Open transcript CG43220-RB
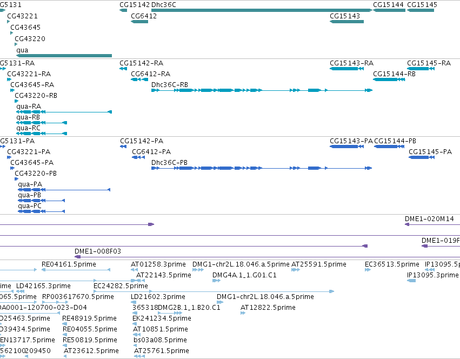Screen dimensions: 460x359 (36, 96)
